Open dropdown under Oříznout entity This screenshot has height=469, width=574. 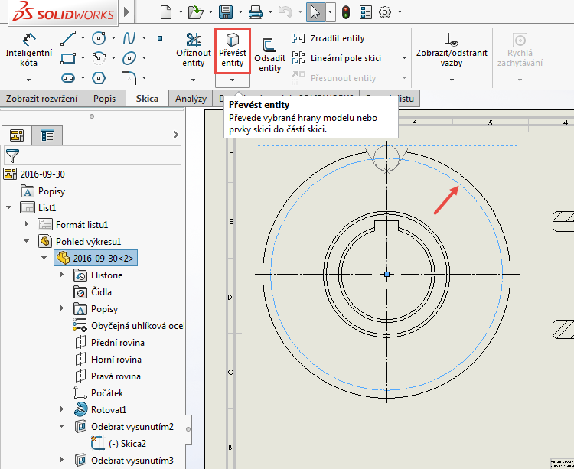pyautogui.click(x=194, y=80)
